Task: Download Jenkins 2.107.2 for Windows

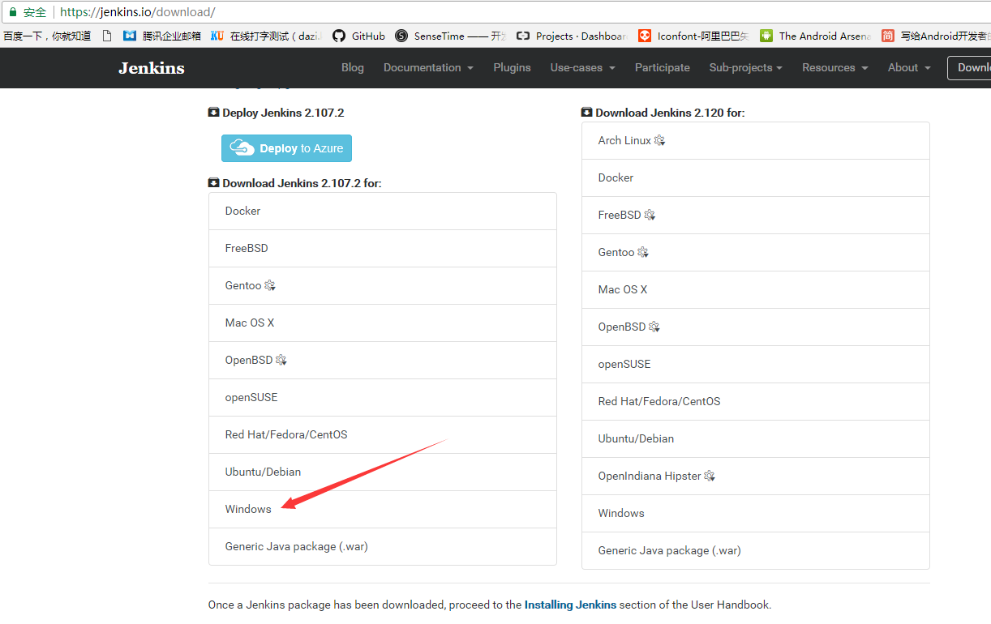Action: pos(383,509)
